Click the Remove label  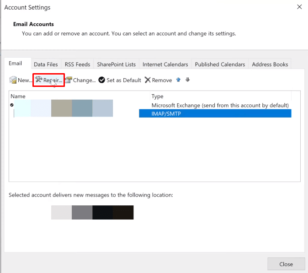[x=162, y=80]
